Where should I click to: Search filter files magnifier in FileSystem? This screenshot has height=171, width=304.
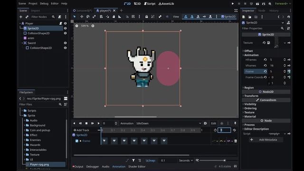[x=60, y=104]
